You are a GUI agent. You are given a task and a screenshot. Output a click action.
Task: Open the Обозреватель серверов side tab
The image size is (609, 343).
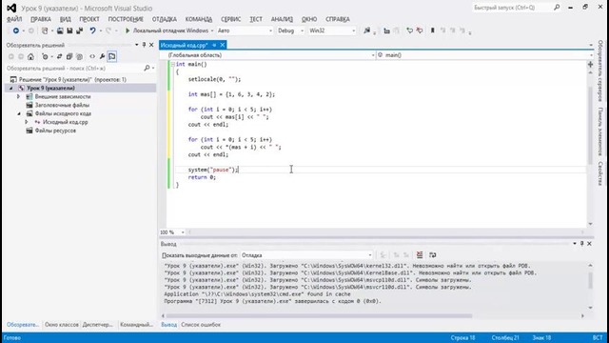coord(600,71)
